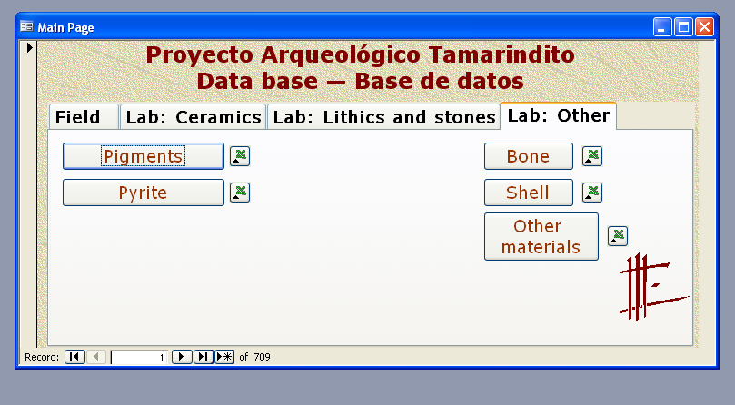This screenshot has width=735, height=405.
Task: Open the Pigments form
Action: [x=143, y=156]
